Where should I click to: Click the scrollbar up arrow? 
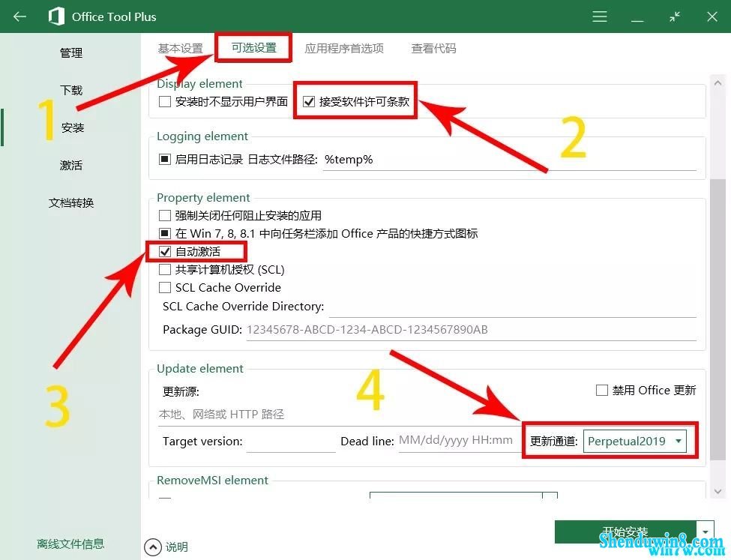pyautogui.click(x=718, y=83)
